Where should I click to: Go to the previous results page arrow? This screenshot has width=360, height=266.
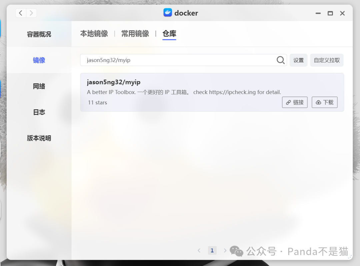[x=199, y=251]
